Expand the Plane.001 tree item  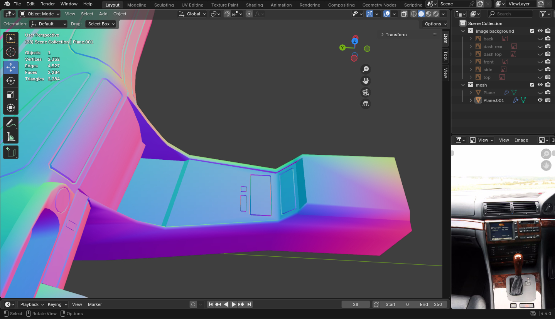pyautogui.click(x=471, y=100)
